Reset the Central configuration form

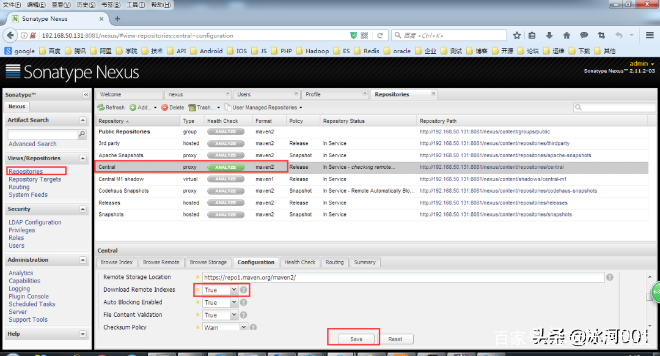pos(395,339)
